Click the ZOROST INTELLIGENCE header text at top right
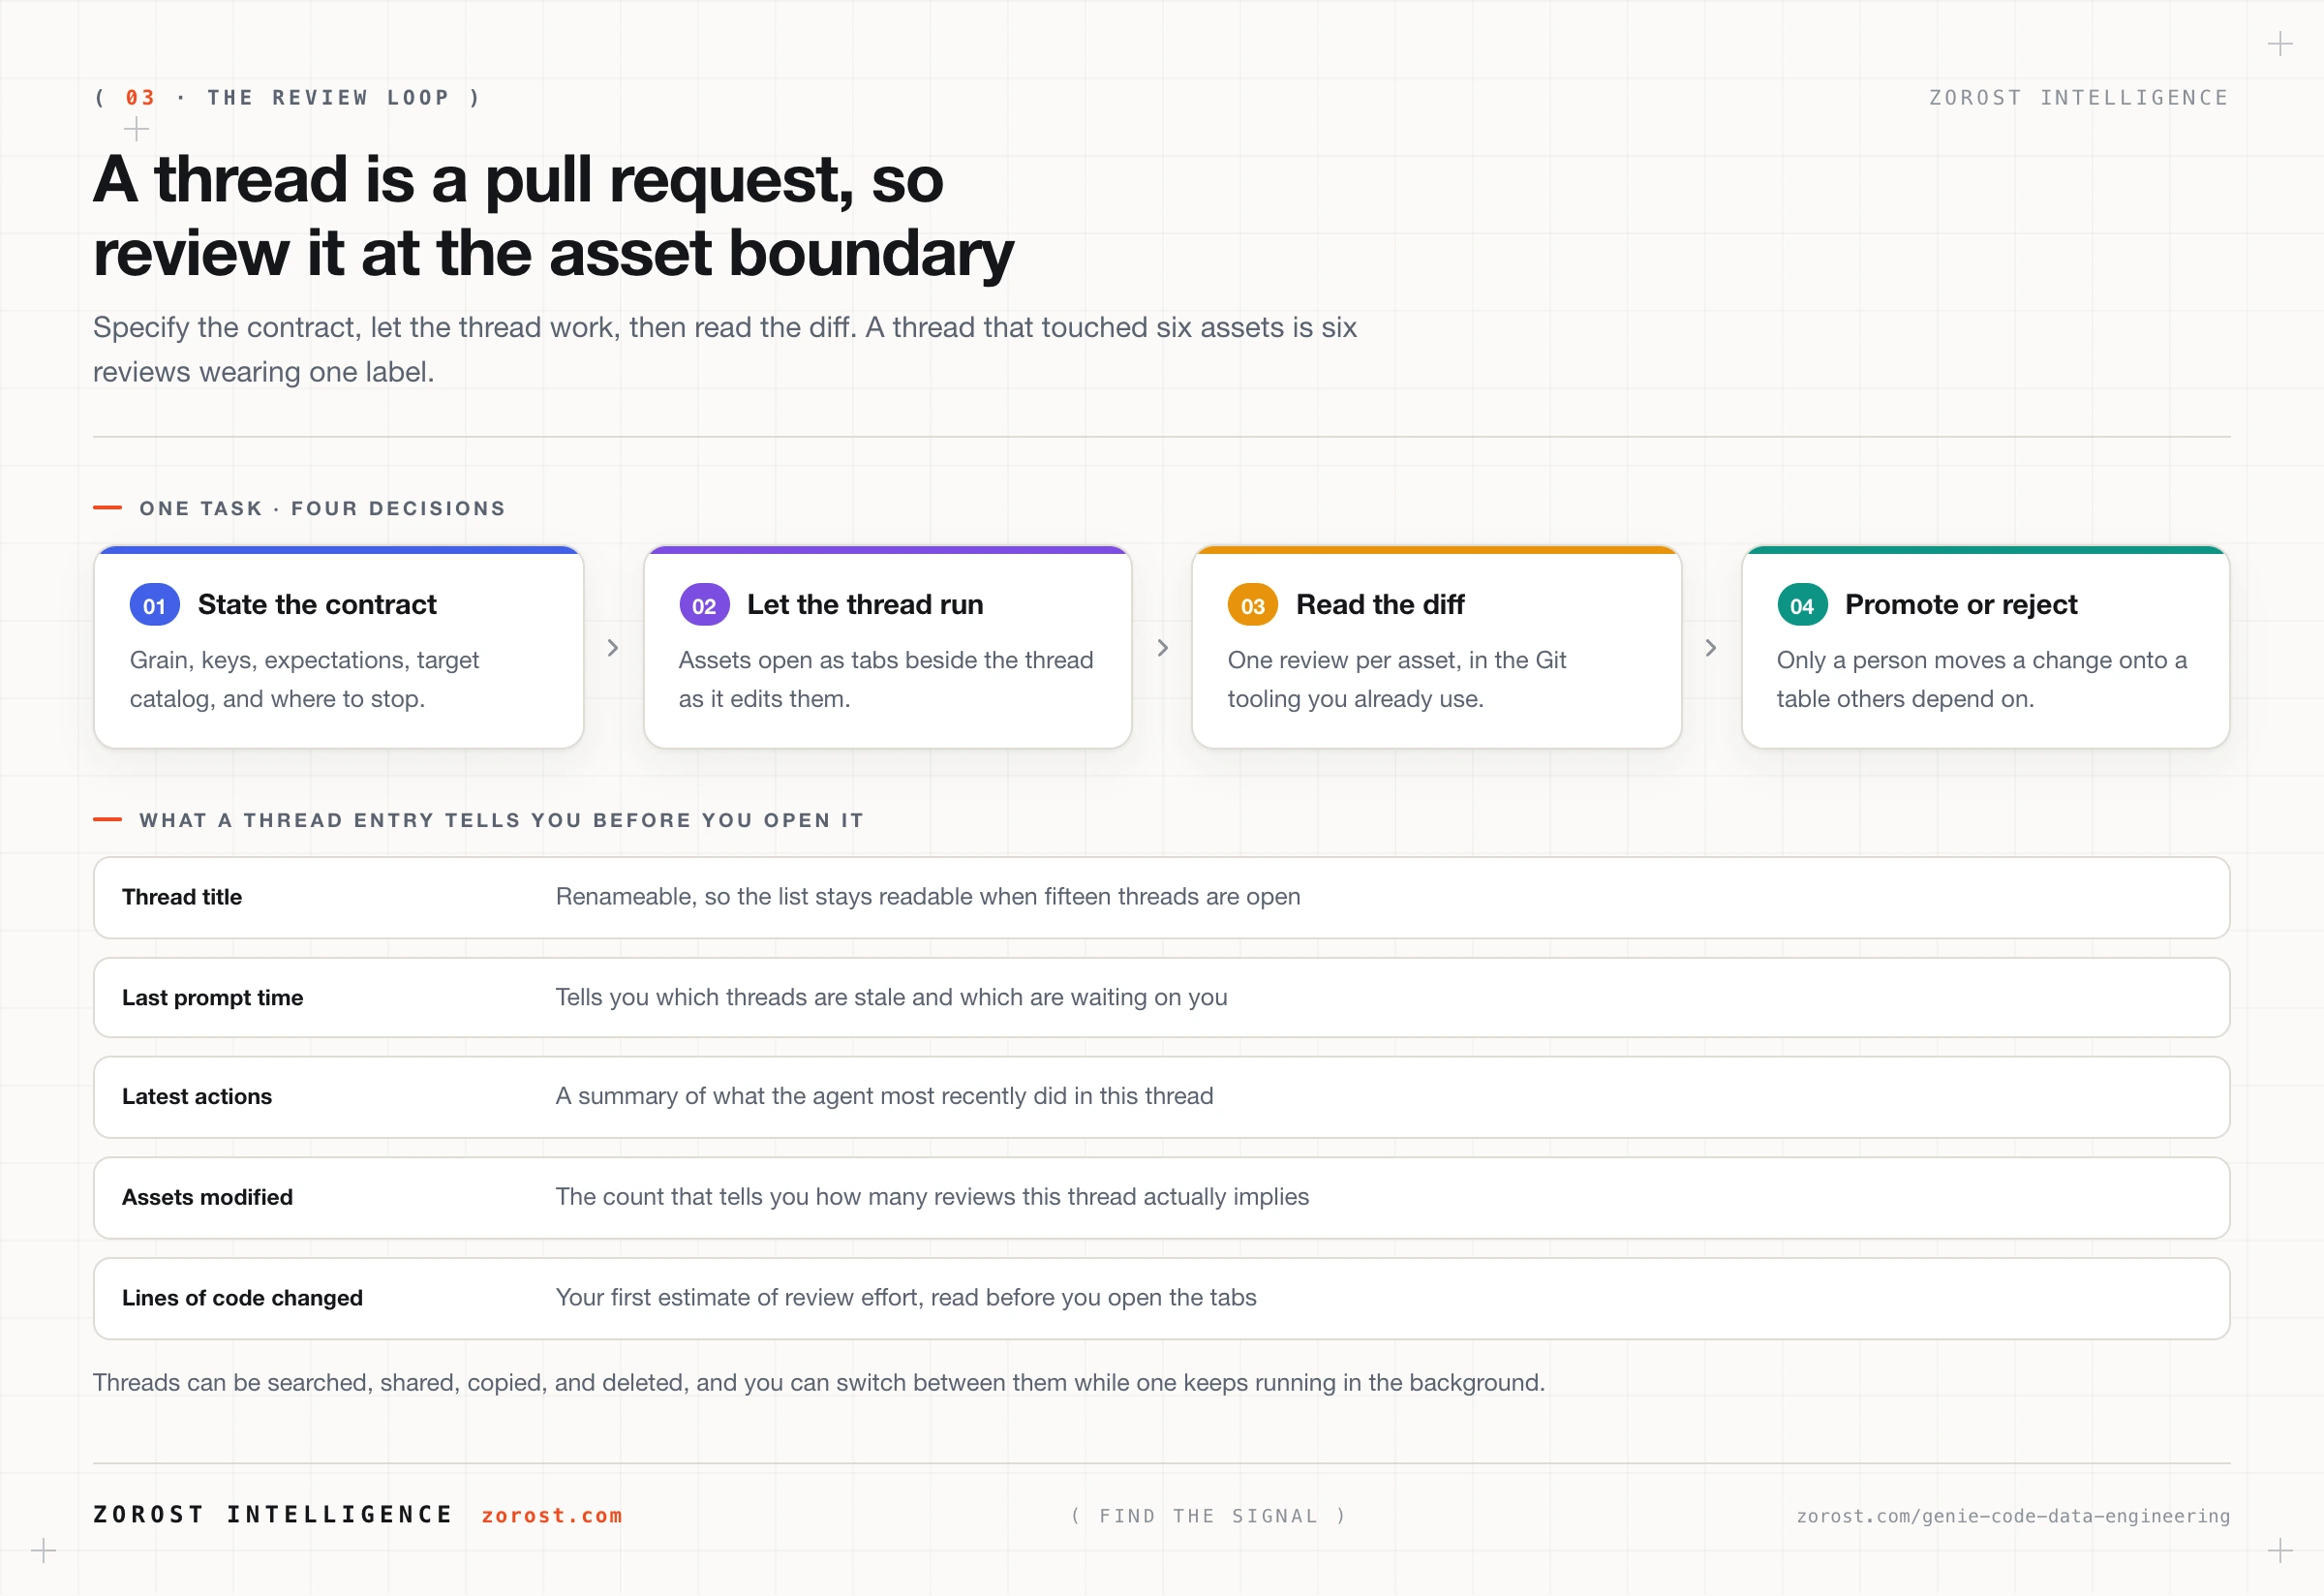The height and width of the screenshot is (1596, 2324). click(x=2079, y=98)
